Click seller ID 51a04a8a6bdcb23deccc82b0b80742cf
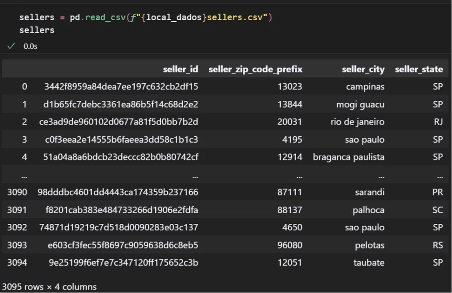The width and height of the screenshot is (452, 293). pos(121,157)
